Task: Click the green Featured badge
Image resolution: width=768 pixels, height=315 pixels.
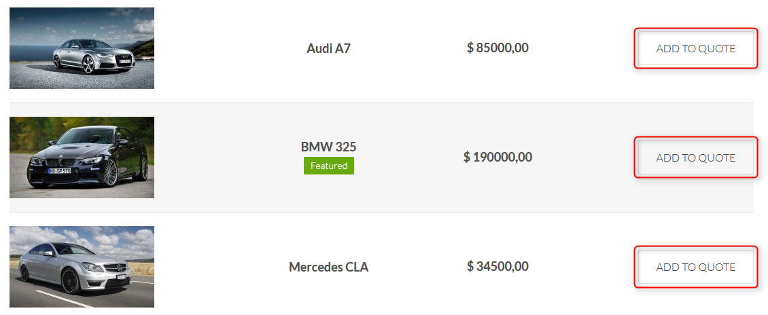Action: point(329,166)
